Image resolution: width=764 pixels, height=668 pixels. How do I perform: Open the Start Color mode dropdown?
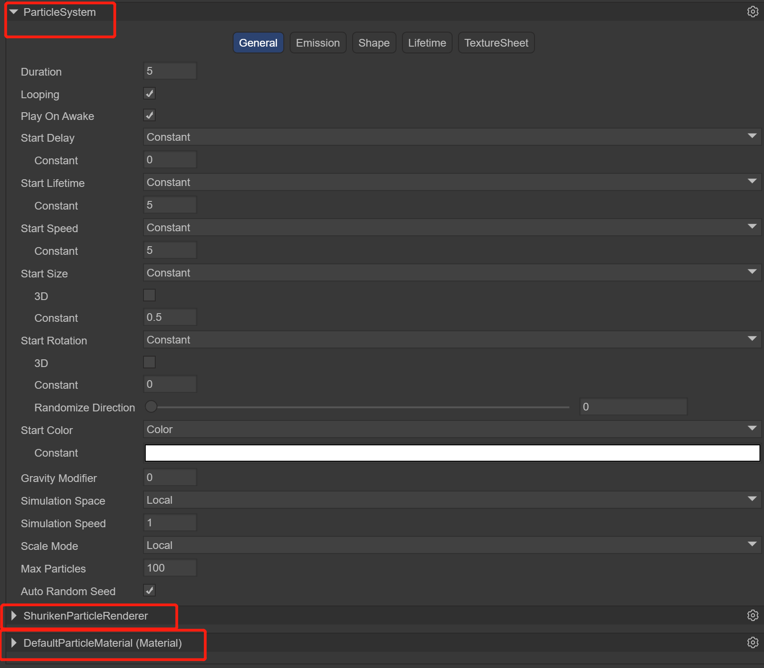(x=452, y=429)
